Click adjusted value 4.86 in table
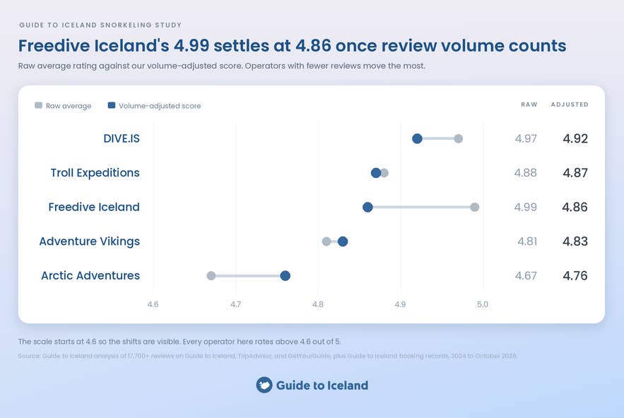624x418 pixels. [x=575, y=207]
